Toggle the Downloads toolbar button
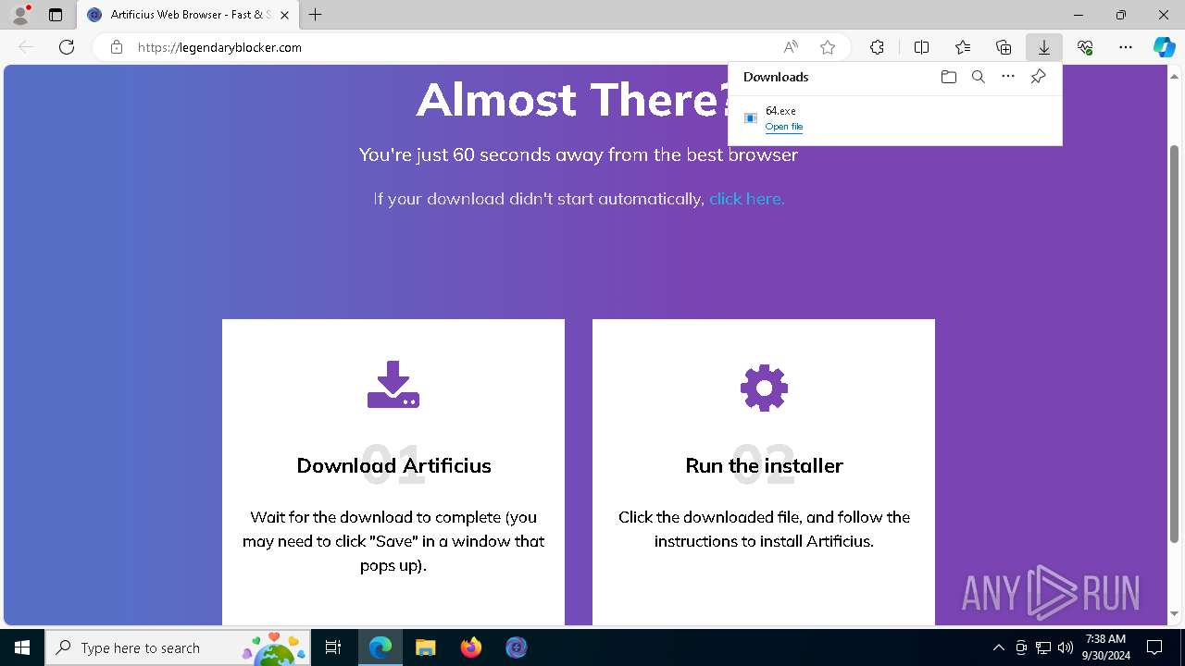 [1043, 47]
